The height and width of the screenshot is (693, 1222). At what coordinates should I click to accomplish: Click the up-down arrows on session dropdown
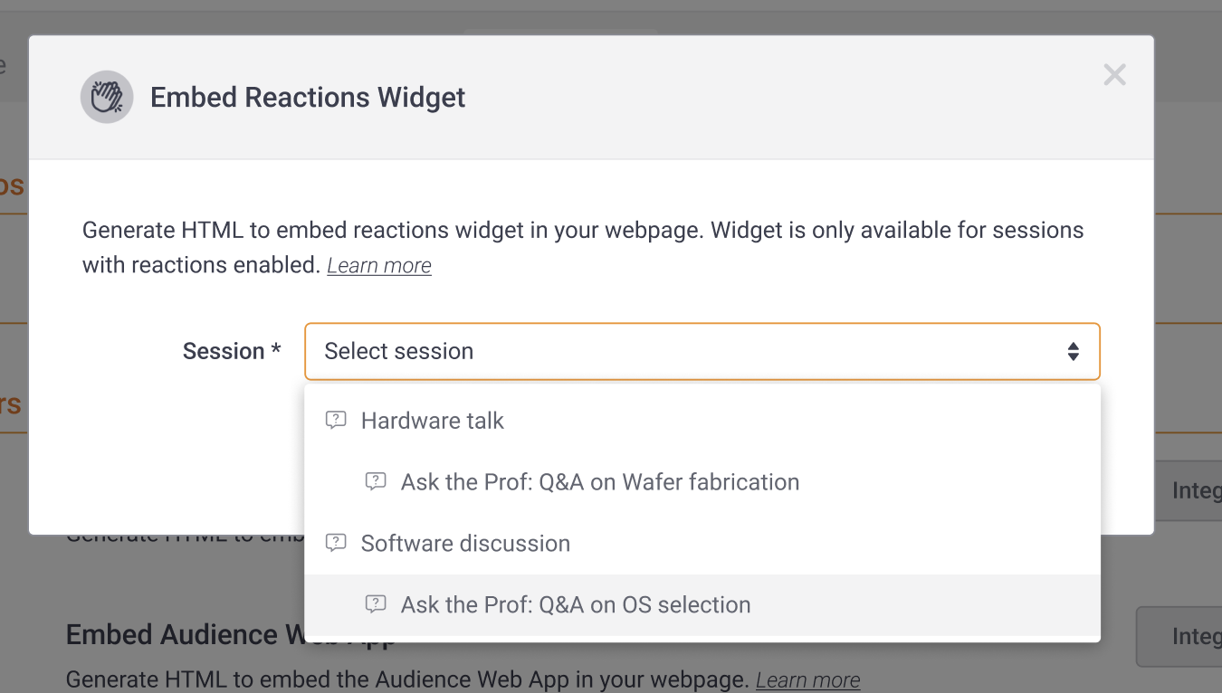point(1073,351)
